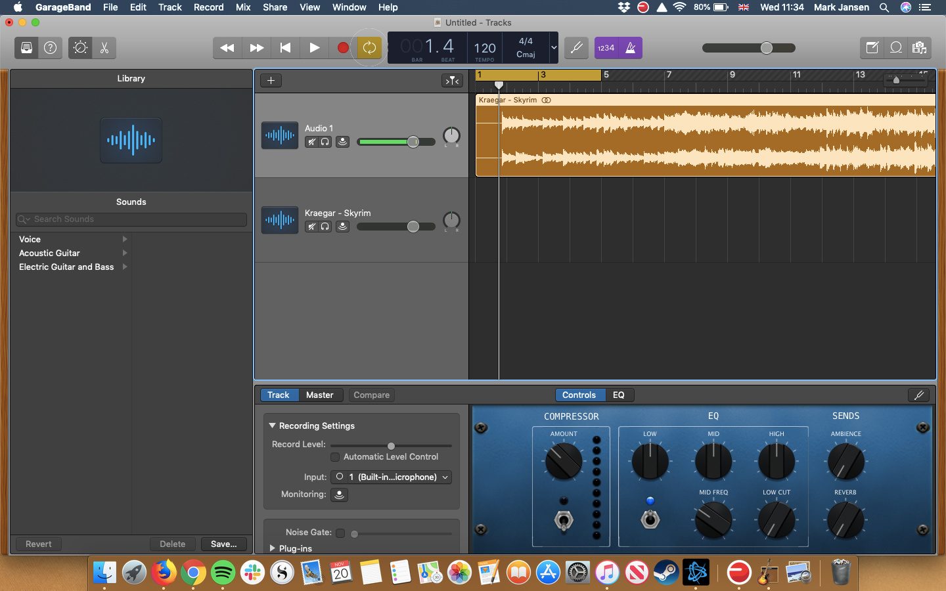Click the Record Level slider

pos(391,446)
